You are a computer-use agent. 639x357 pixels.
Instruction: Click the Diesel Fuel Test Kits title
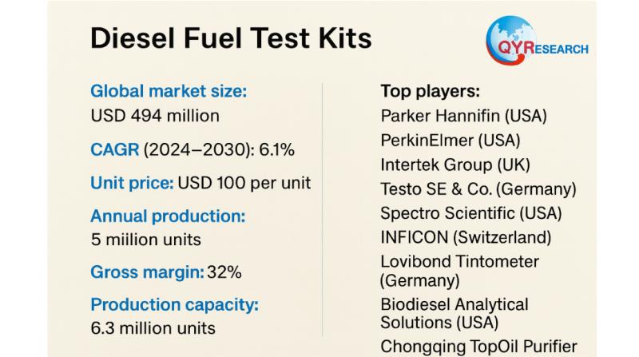(231, 38)
